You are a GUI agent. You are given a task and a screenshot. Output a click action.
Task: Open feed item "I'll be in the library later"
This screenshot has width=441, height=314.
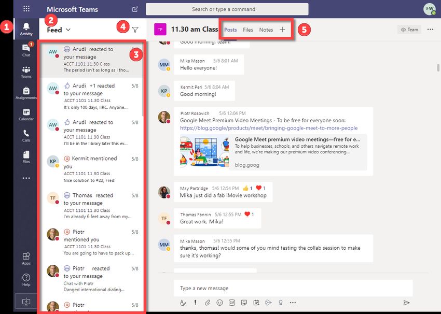pyautogui.click(x=91, y=133)
